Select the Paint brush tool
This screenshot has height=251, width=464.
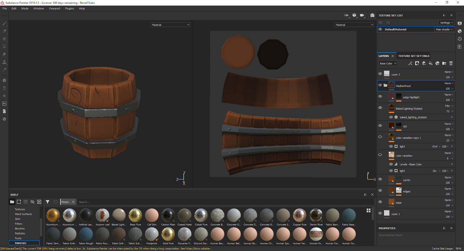point(4,23)
